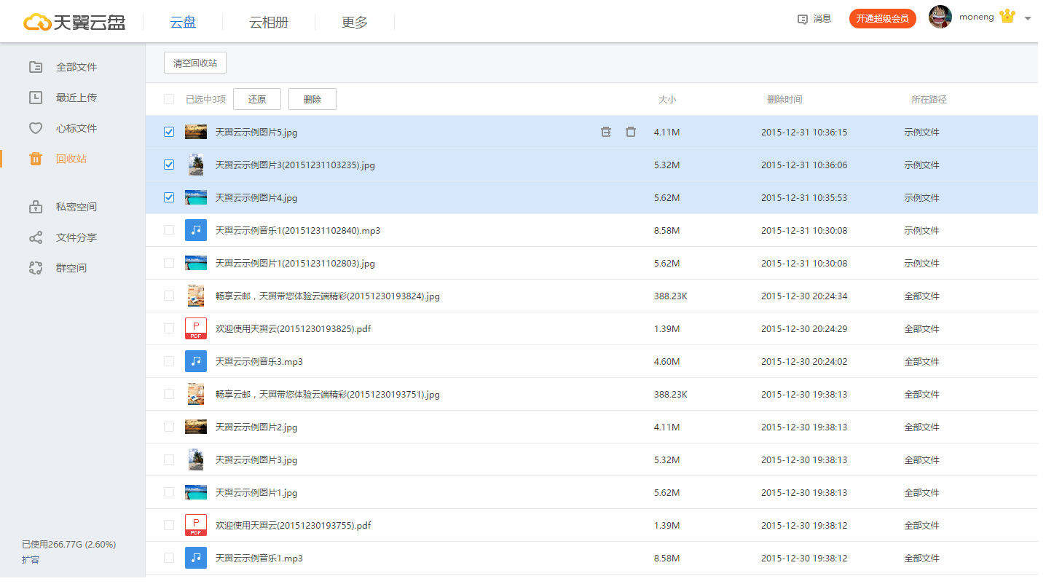The height and width of the screenshot is (584, 1046).
Task: Click the 清空回收站 button
Action: (x=194, y=63)
